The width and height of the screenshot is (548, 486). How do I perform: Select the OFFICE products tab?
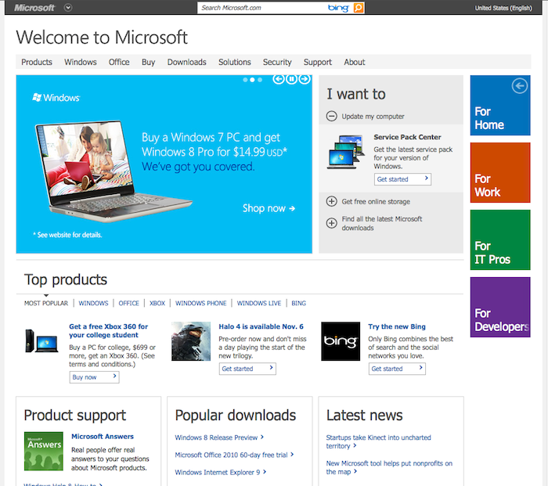tap(128, 304)
